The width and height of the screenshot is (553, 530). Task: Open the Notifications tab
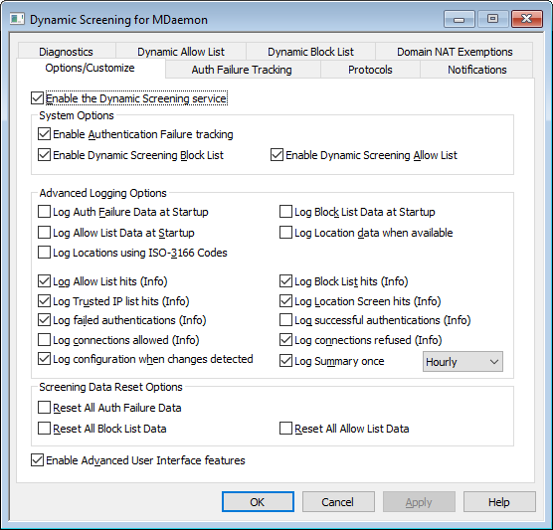click(x=476, y=70)
